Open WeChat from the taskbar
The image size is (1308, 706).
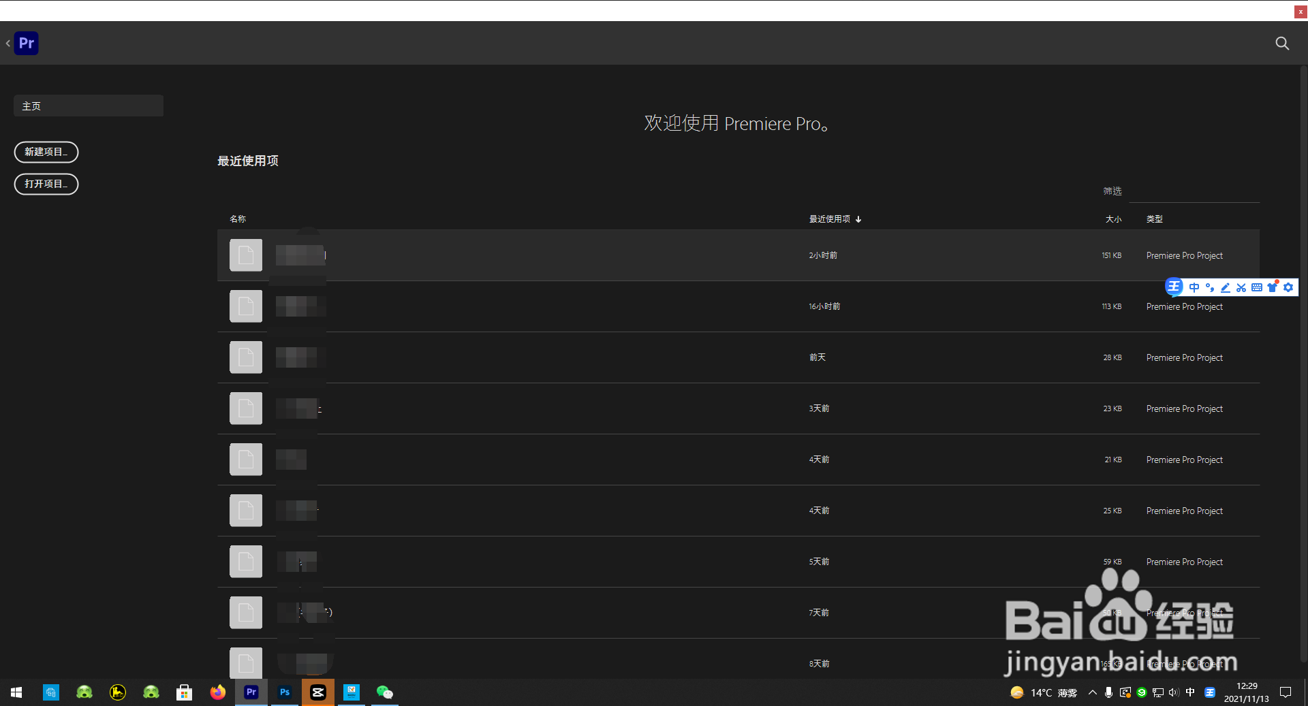tap(385, 692)
